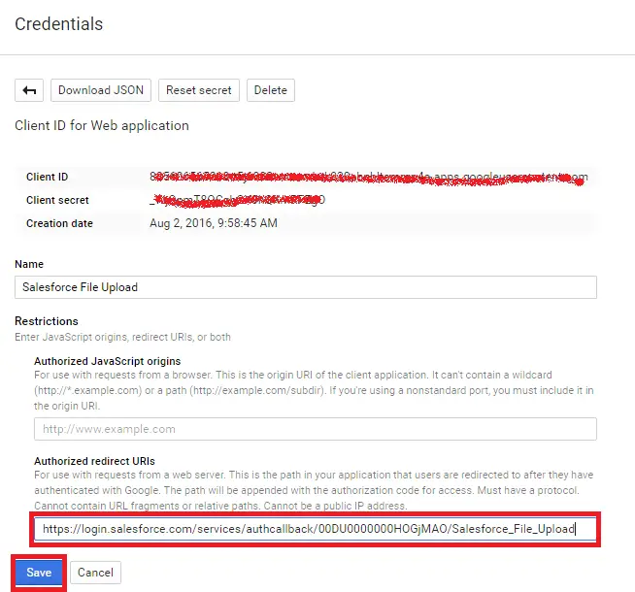This screenshot has width=635, height=592.
Task: Click the Restrictions section heading
Action: pos(47,321)
